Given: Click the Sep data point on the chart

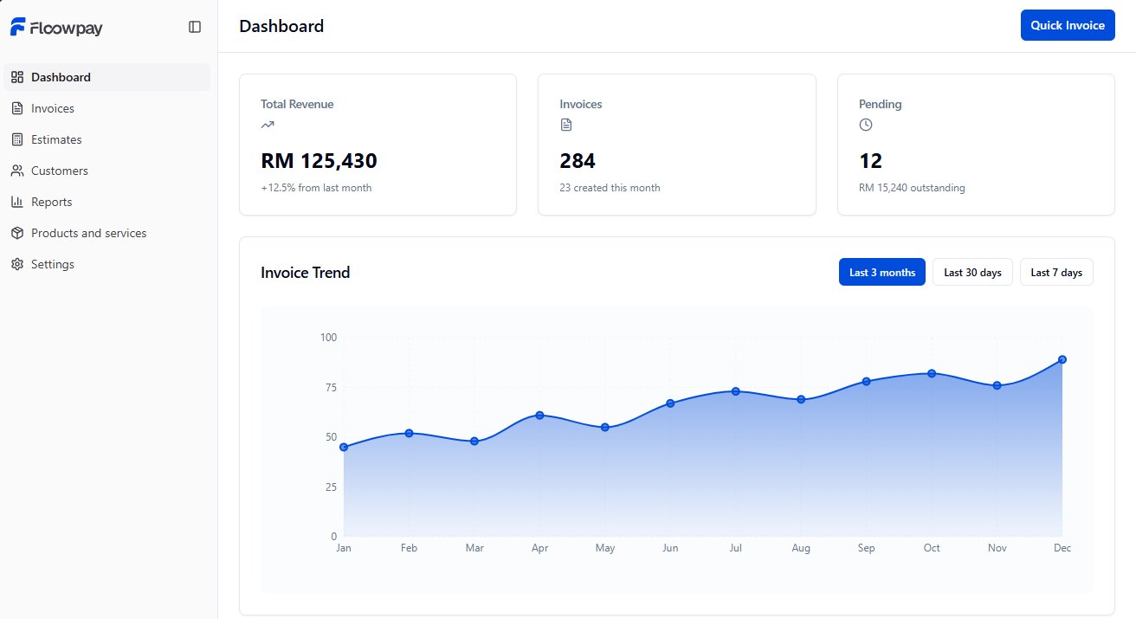Looking at the screenshot, I should [866, 381].
